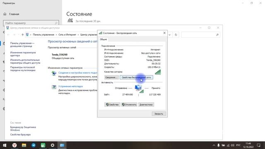Viewport: 265px width, 149px height.
Task: Click the volume tray icon
Action: pyautogui.click(x=233, y=145)
